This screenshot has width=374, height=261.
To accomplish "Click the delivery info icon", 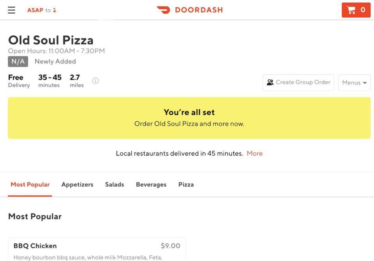I will tap(95, 81).
